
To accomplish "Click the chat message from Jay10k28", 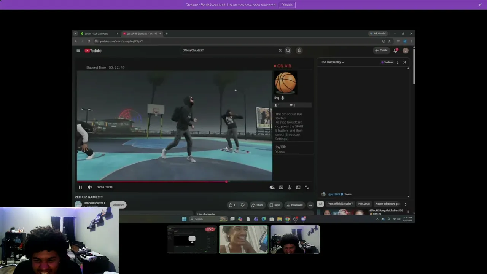I will pos(337,194).
